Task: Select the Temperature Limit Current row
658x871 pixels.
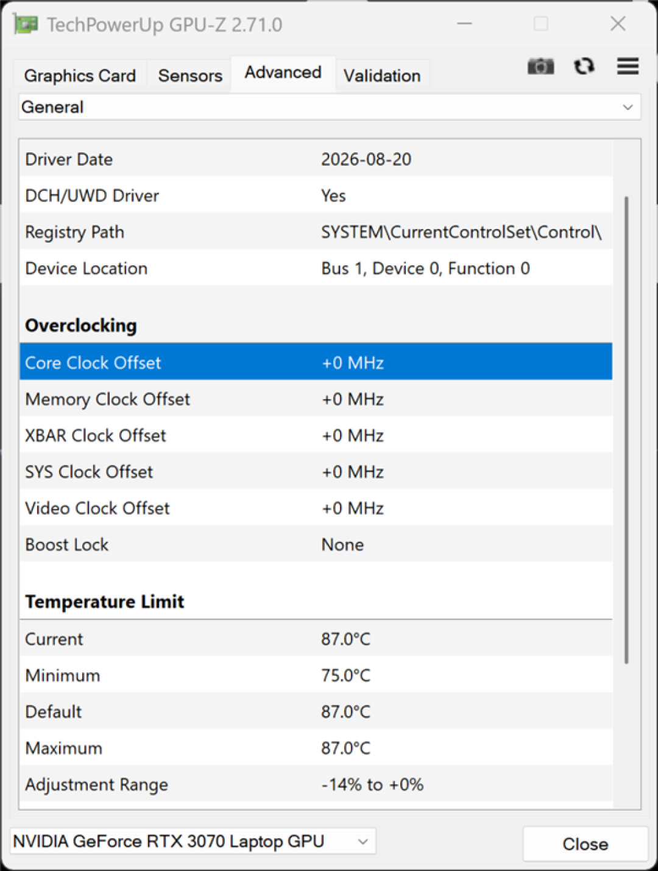Action: (x=316, y=639)
